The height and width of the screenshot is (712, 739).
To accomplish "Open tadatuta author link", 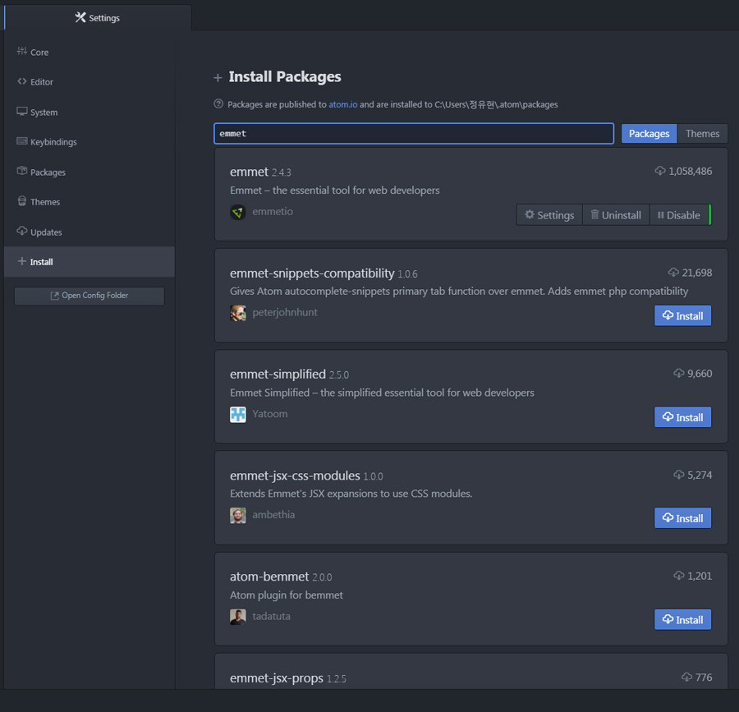I will 271,616.
